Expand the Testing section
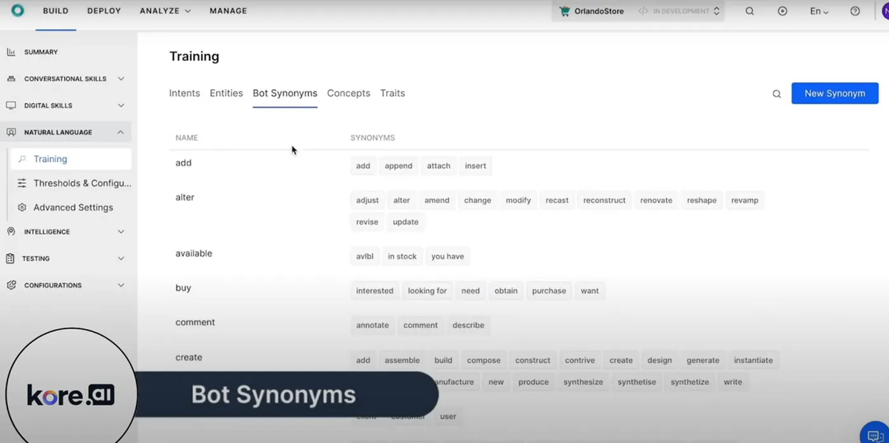 point(121,259)
